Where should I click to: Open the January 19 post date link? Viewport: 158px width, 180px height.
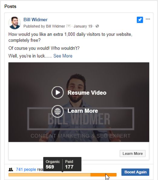point(83,26)
